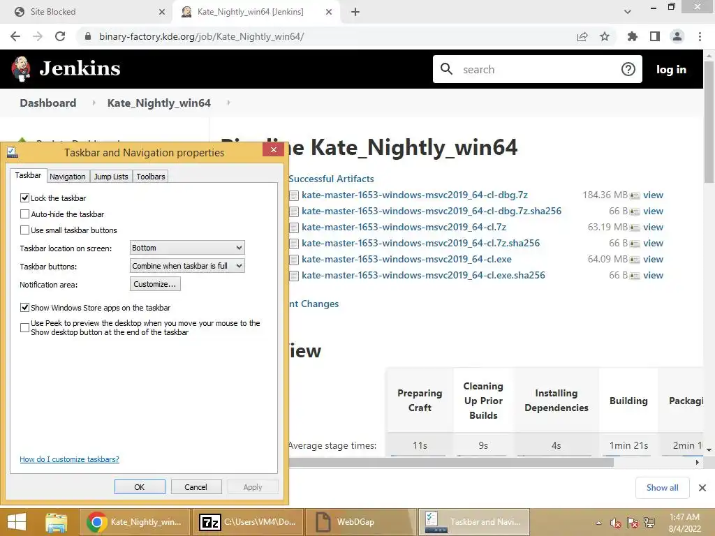Open How do I customize taskbars link
Image resolution: width=715 pixels, height=536 pixels.
(x=69, y=459)
